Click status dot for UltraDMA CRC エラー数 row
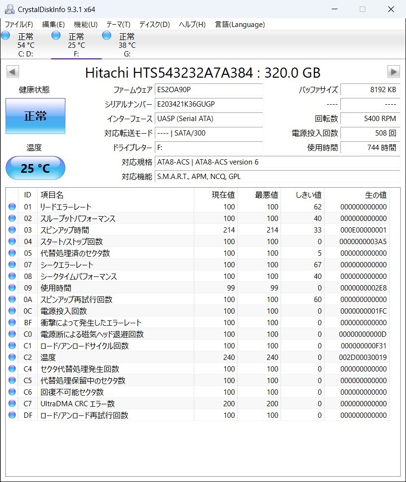The image size is (406, 482). coord(12,403)
